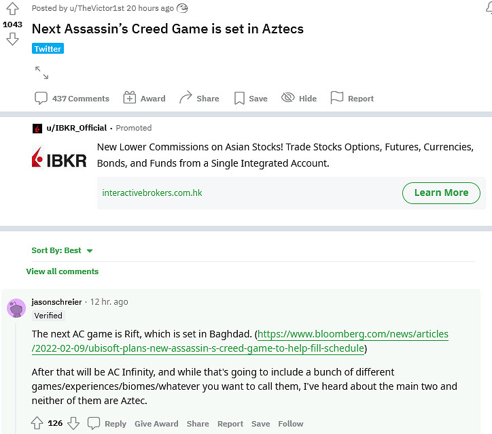Give an Award to the post

pyautogui.click(x=144, y=99)
